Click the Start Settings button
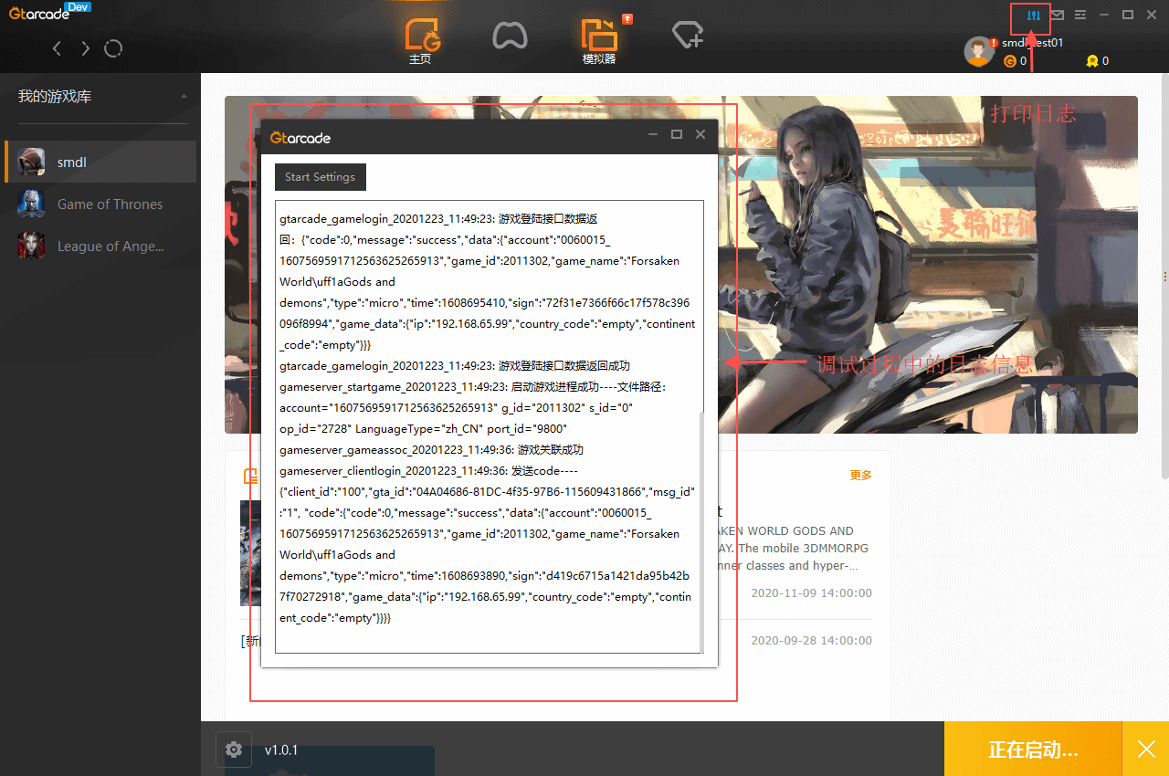Viewport: 1169px width, 776px height. point(320,177)
